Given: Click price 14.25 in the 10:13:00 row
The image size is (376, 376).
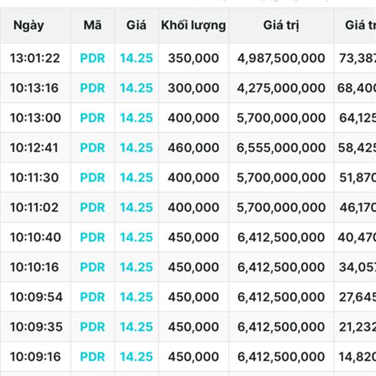Looking at the screenshot, I should (136, 118).
